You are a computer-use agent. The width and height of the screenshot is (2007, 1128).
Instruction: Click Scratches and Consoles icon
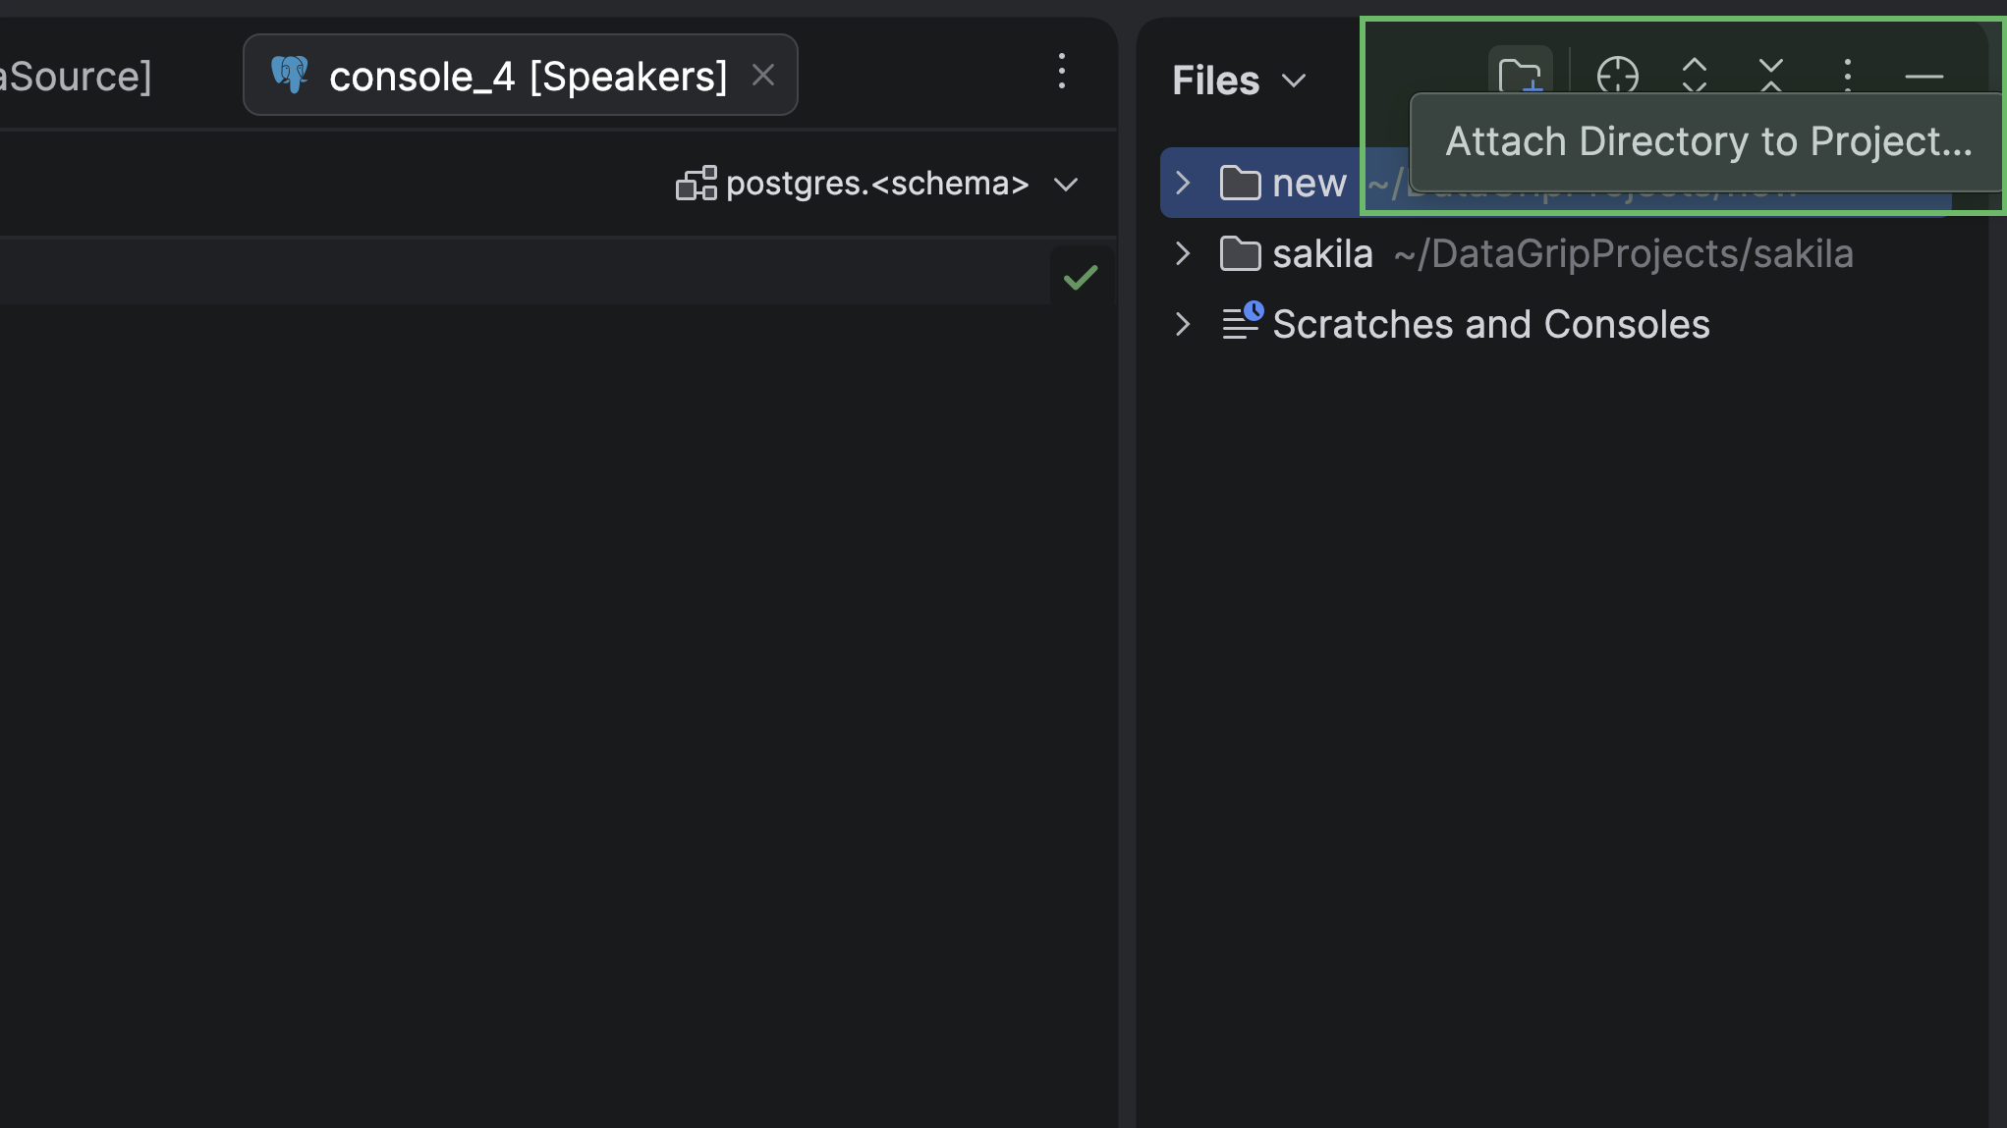click(x=1242, y=322)
